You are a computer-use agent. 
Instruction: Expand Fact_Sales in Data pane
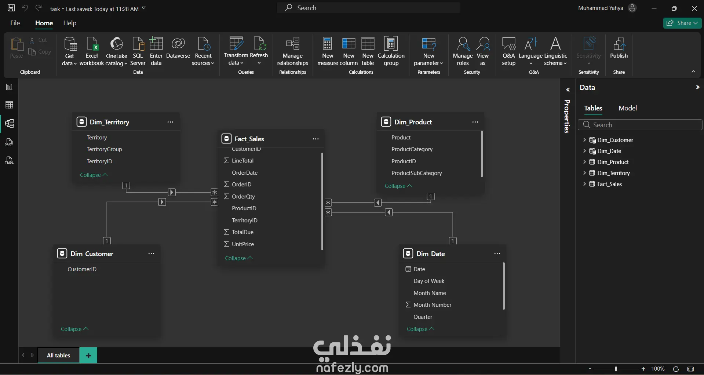click(584, 184)
